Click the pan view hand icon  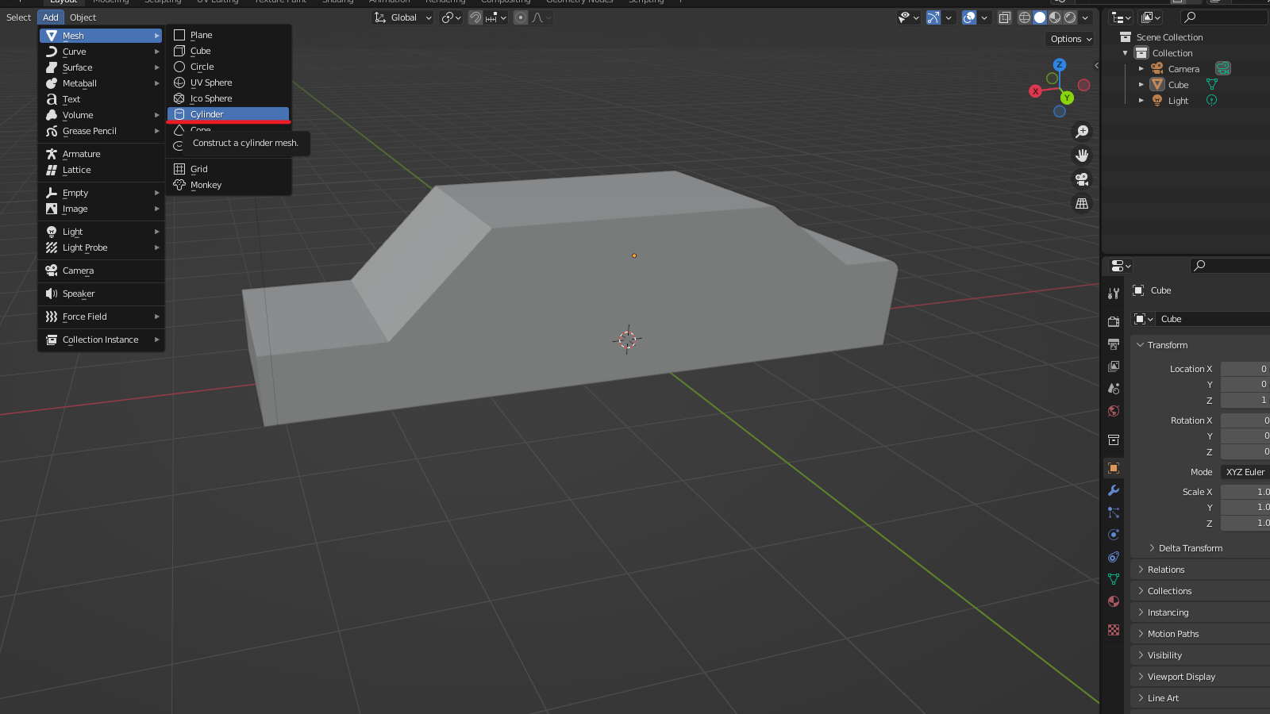[1082, 155]
